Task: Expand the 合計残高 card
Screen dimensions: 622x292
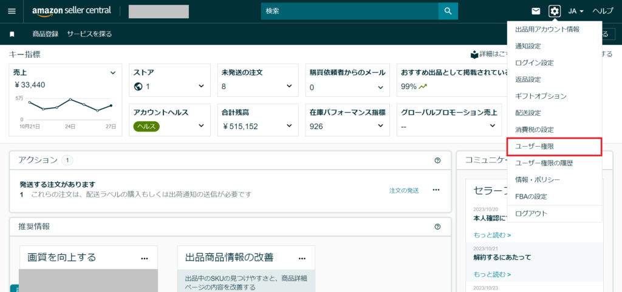Action: pos(290,127)
